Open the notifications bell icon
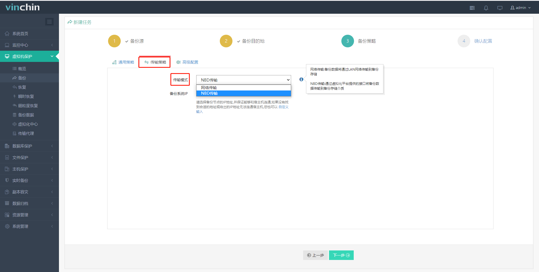This screenshot has height=272, width=539. (x=486, y=8)
